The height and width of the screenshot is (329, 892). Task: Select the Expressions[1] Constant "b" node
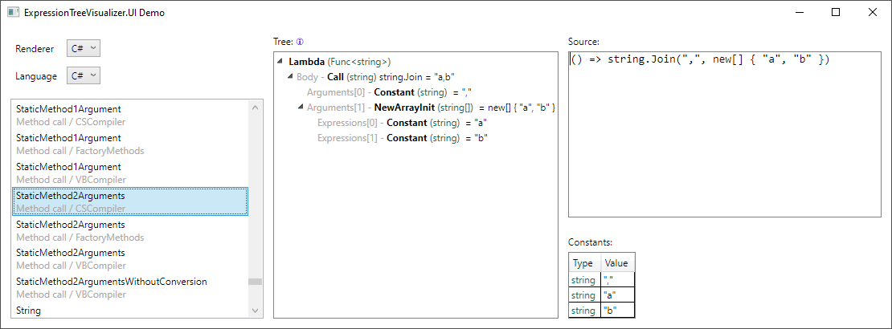click(402, 137)
